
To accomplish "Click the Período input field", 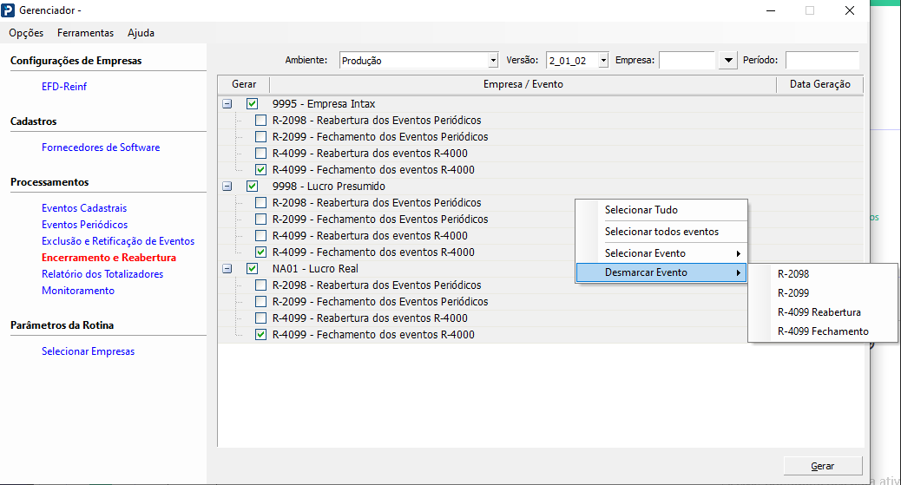I will (821, 61).
